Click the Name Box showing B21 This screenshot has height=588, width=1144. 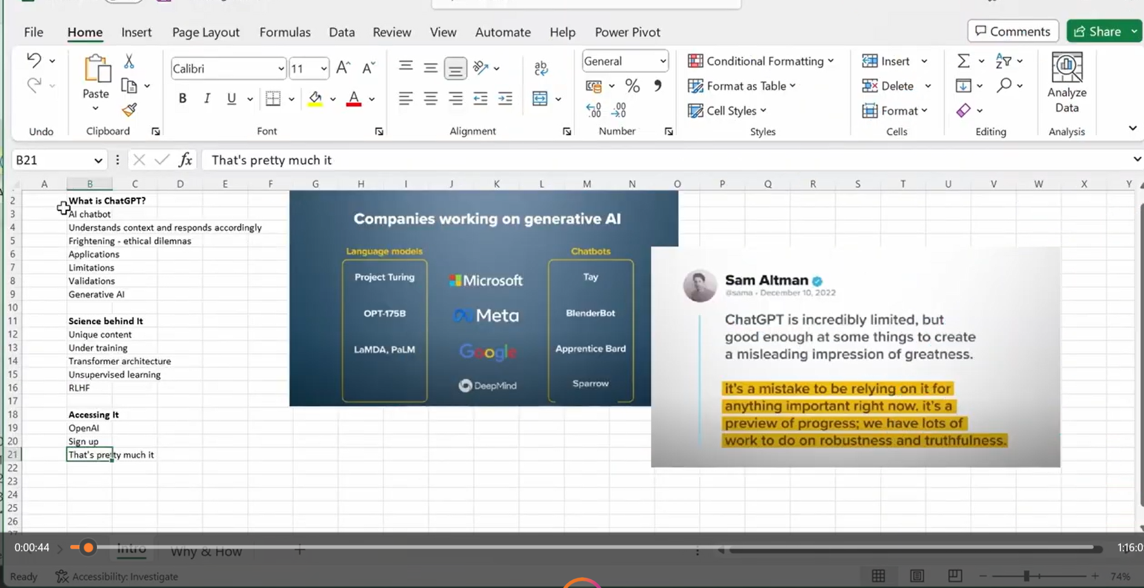(52, 160)
